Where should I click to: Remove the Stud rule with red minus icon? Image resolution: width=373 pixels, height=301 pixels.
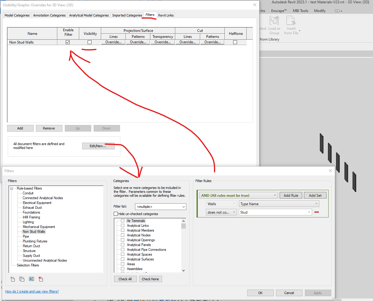316,212
